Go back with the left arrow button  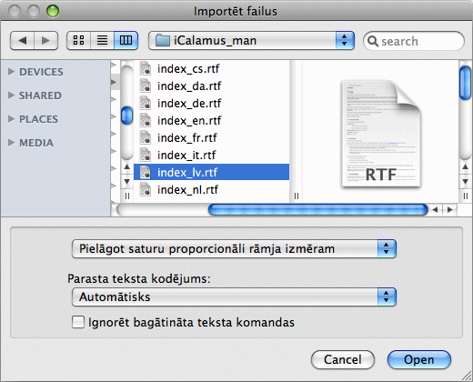pyautogui.click(x=22, y=40)
